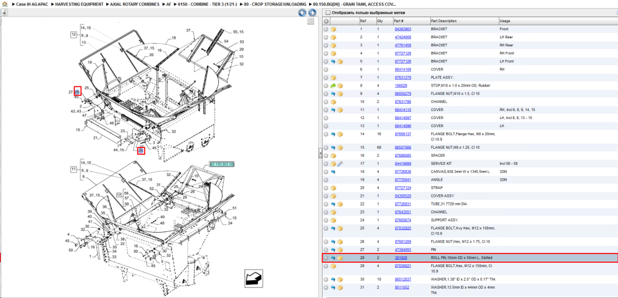Toggle 'Отобразить только выбранные метки' checkbox
618x298 pixels.
(x=328, y=12)
